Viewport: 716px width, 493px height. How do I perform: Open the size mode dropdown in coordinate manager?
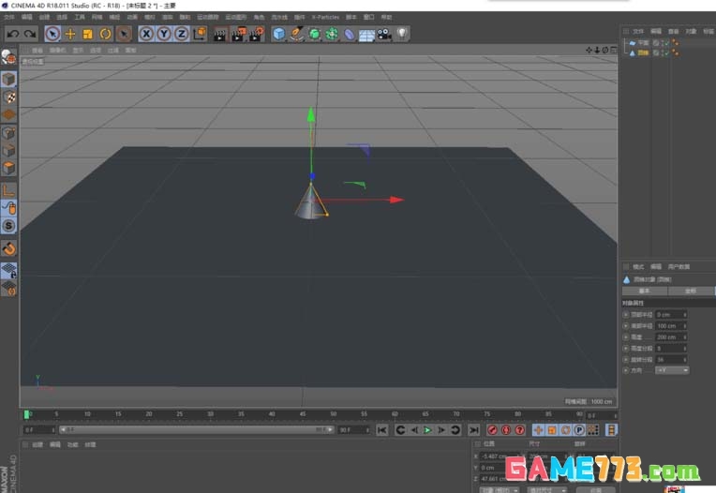click(547, 490)
